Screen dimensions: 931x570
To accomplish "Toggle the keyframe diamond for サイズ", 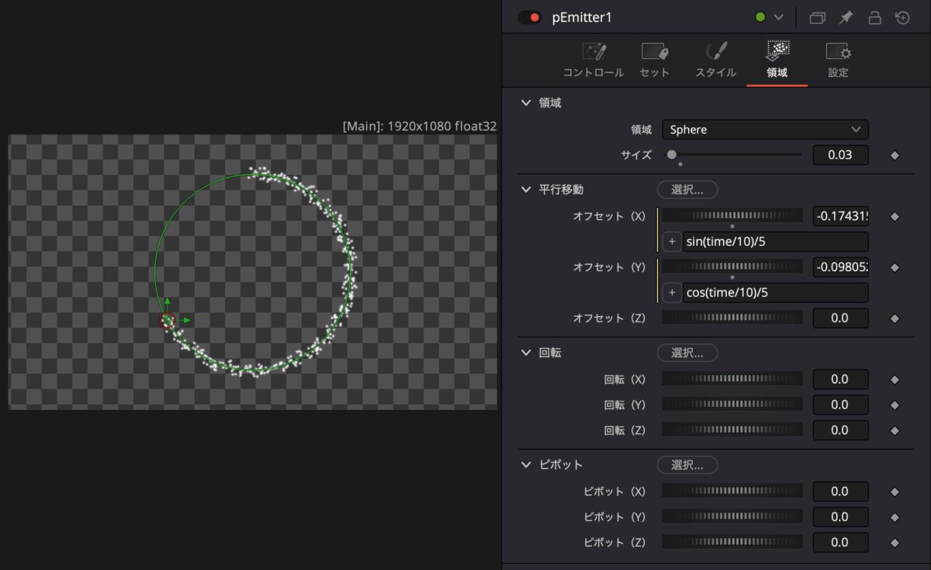I will click(x=895, y=155).
